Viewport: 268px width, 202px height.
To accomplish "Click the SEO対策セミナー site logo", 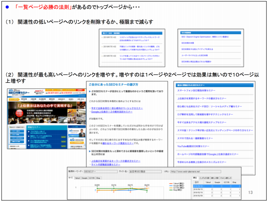I will pos(19,92).
